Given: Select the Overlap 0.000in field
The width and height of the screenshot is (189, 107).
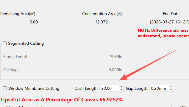Looking at the screenshot, I should (148, 70).
